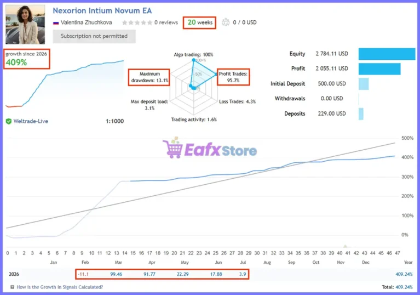This screenshot has height=295, width=420.
Task: Click the Profit value 2 055.11 USD
Action: [x=332, y=69]
